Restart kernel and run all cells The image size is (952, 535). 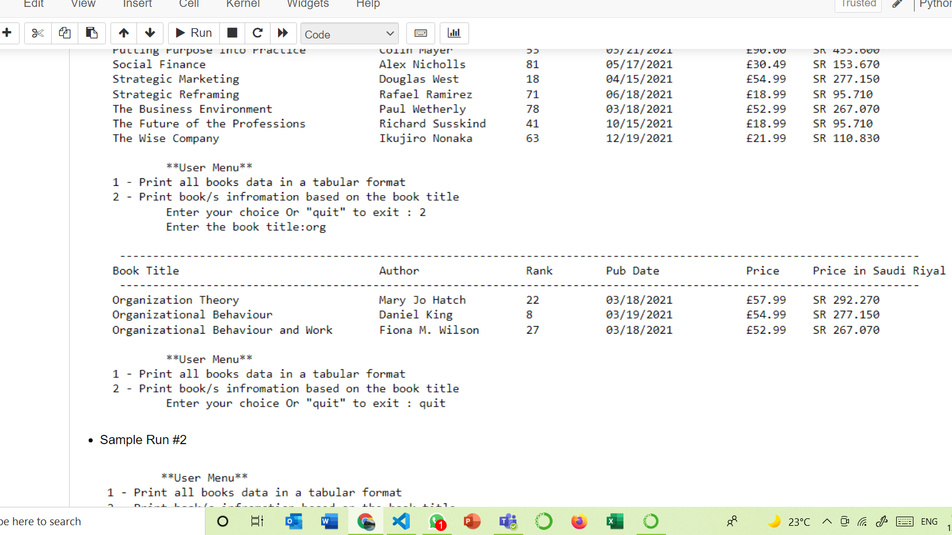coord(283,33)
